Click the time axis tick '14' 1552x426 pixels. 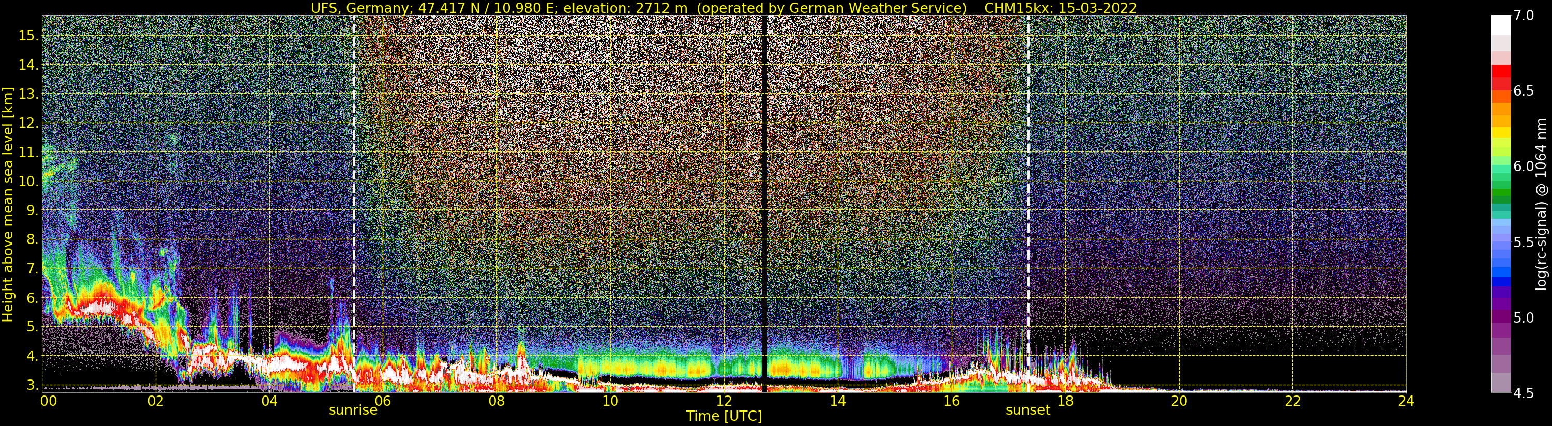click(x=837, y=401)
